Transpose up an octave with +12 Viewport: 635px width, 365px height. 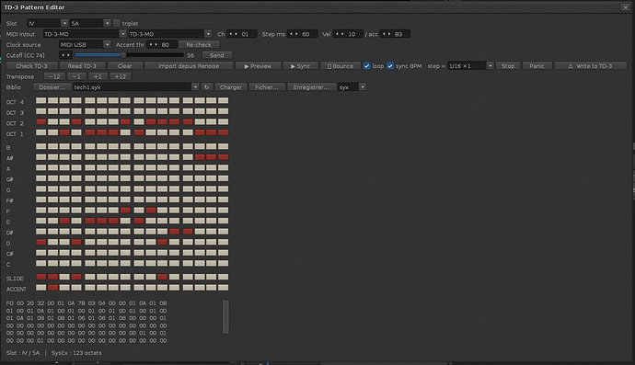click(x=121, y=76)
